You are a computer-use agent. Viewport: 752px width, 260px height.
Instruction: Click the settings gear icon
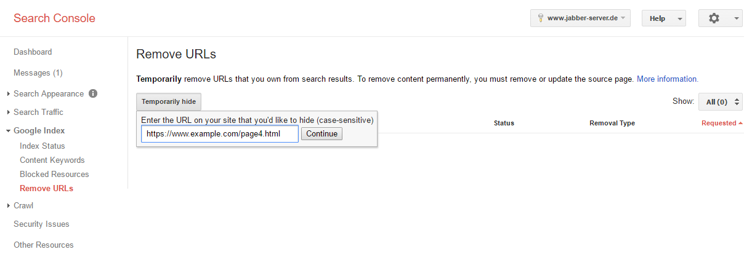coord(714,18)
